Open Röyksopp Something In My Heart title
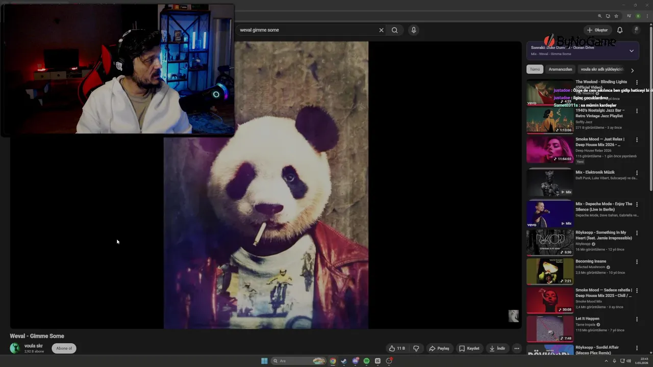Image resolution: width=653 pixels, height=367 pixels. [x=604, y=235]
